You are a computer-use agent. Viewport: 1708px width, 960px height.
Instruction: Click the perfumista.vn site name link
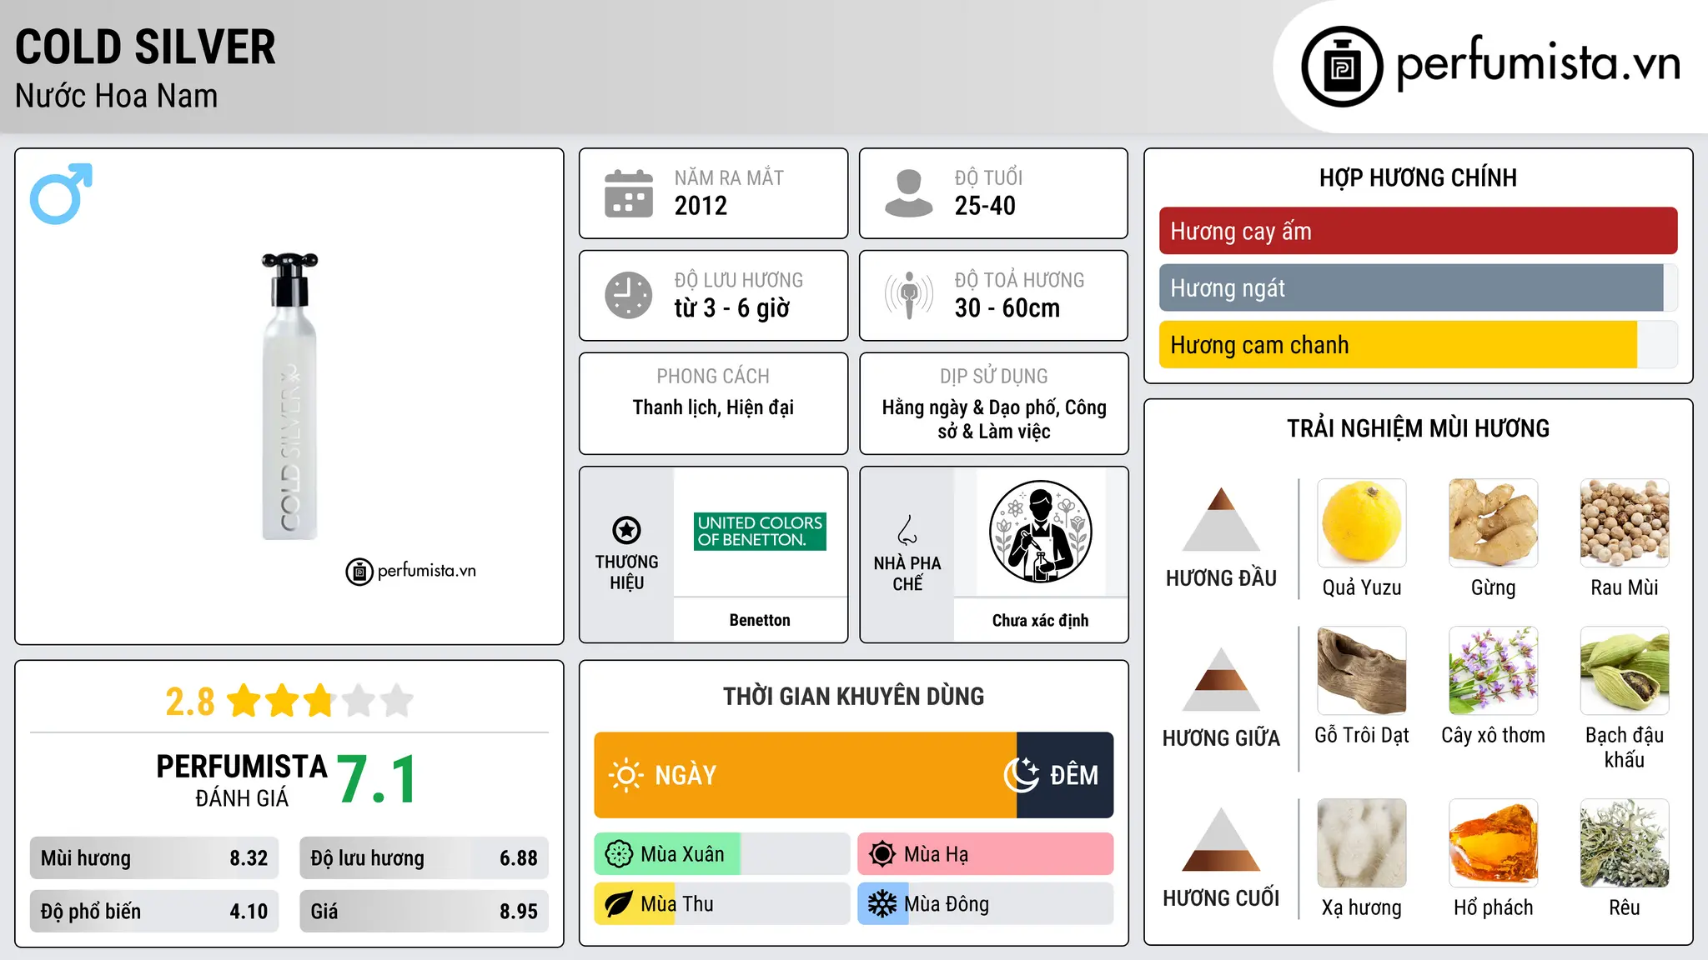1539,63
